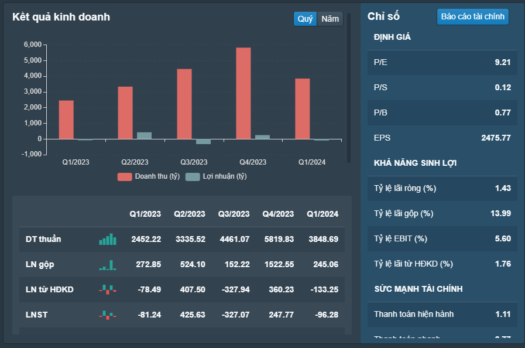This screenshot has width=525, height=348.
Task: Switch to the Năm view
Action: 330,19
